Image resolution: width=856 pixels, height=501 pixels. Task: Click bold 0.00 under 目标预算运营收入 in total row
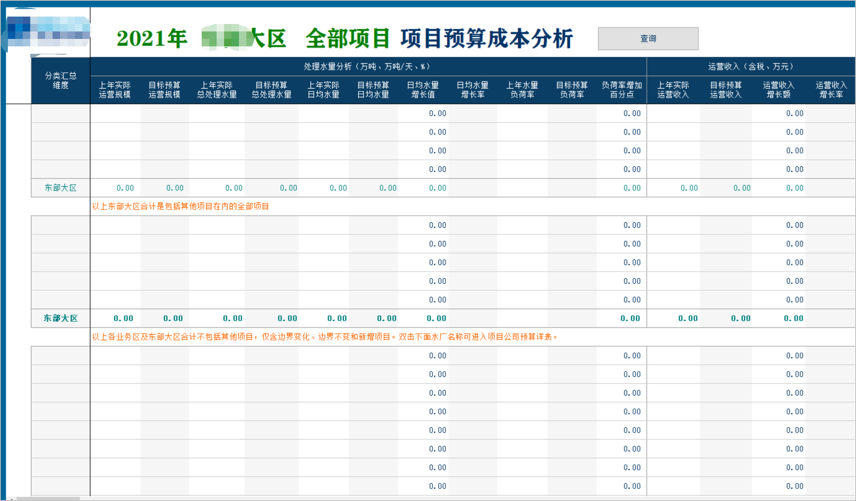(741, 318)
